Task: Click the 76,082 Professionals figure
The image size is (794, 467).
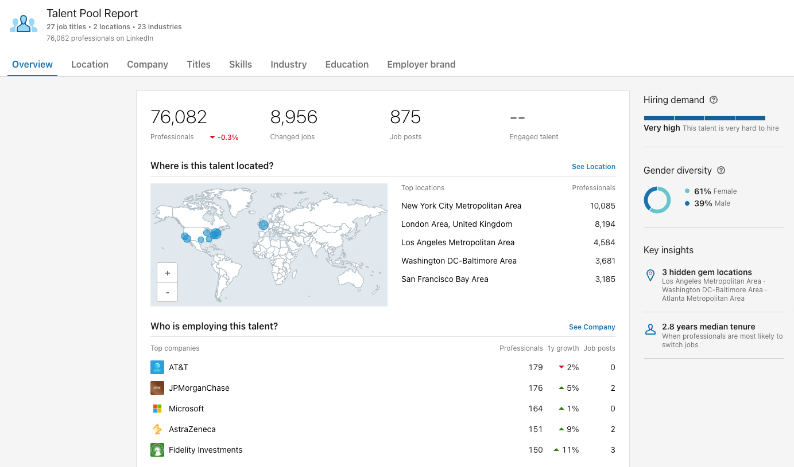Action: 179,117
